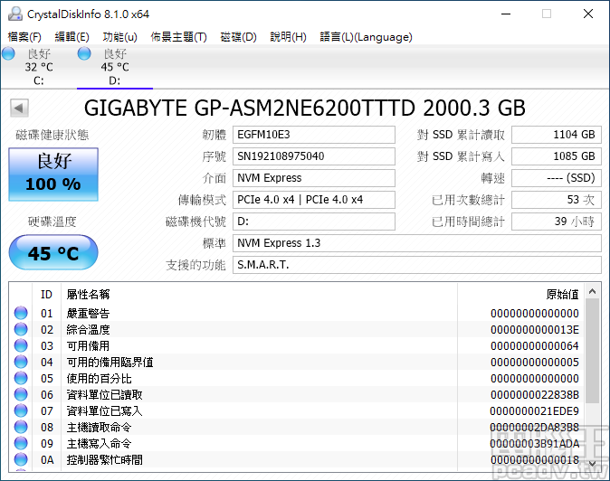Click raw value 00000000000064
This screenshot has height=481, width=610.
click(x=535, y=346)
